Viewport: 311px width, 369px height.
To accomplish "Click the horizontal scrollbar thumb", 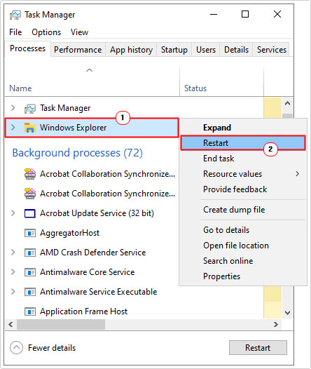I will point(61,325).
